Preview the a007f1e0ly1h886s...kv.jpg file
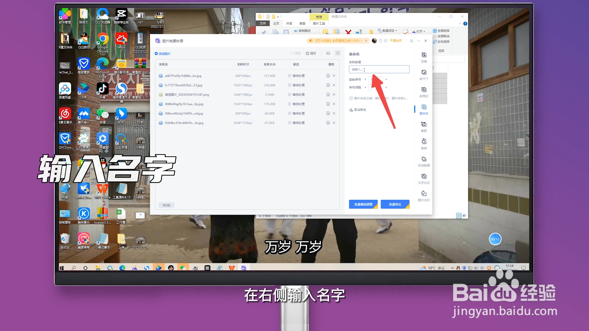The width and height of the screenshot is (589, 331). click(328, 76)
